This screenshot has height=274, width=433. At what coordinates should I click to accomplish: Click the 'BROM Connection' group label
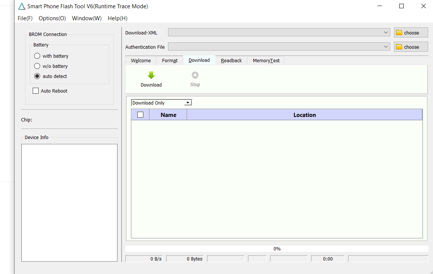[x=48, y=34]
